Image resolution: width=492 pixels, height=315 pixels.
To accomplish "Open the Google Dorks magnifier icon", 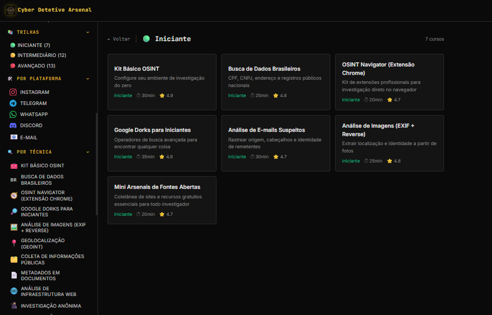I will pos(14,212).
